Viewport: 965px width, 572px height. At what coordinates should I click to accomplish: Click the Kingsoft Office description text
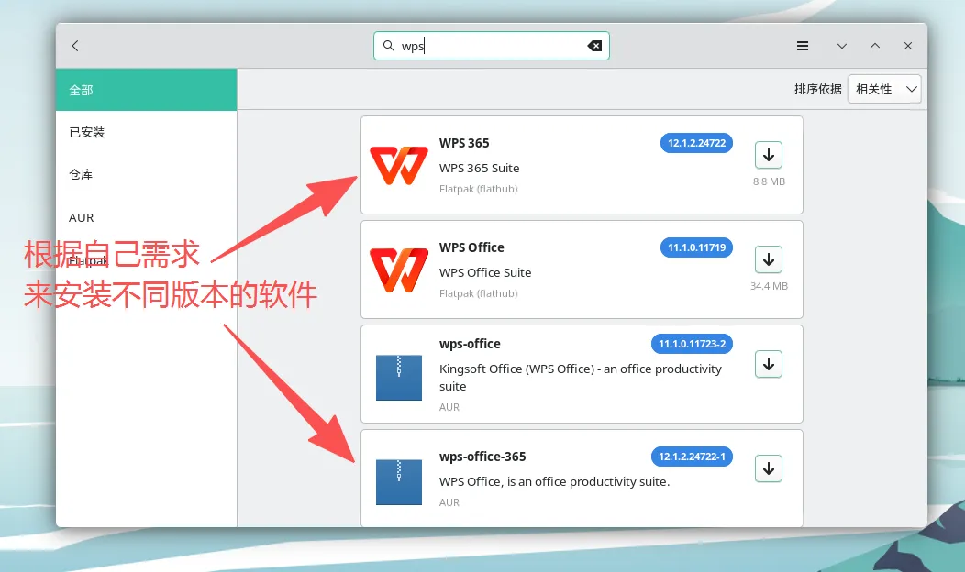pos(581,377)
